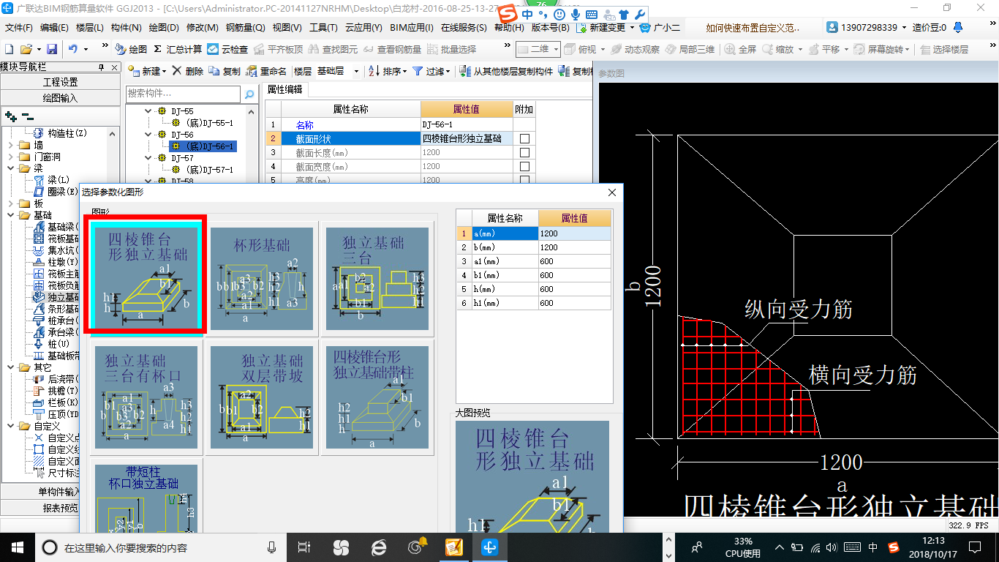
Task: Click the Windows taskbar search box
Action: pos(161,547)
